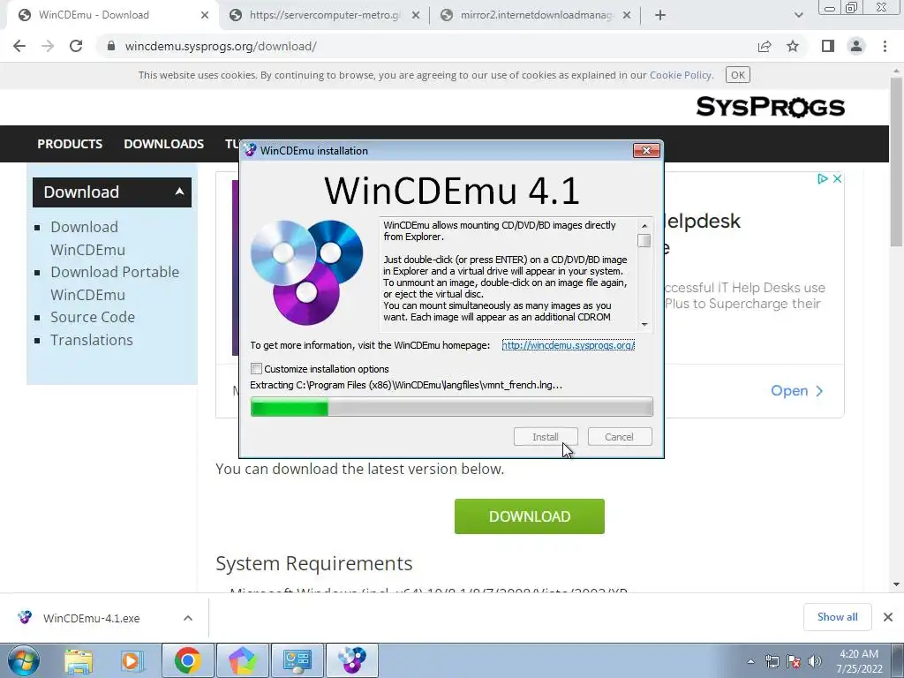
Task: Click the page vertical scrollbar thumb
Action: click(x=896, y=162)
